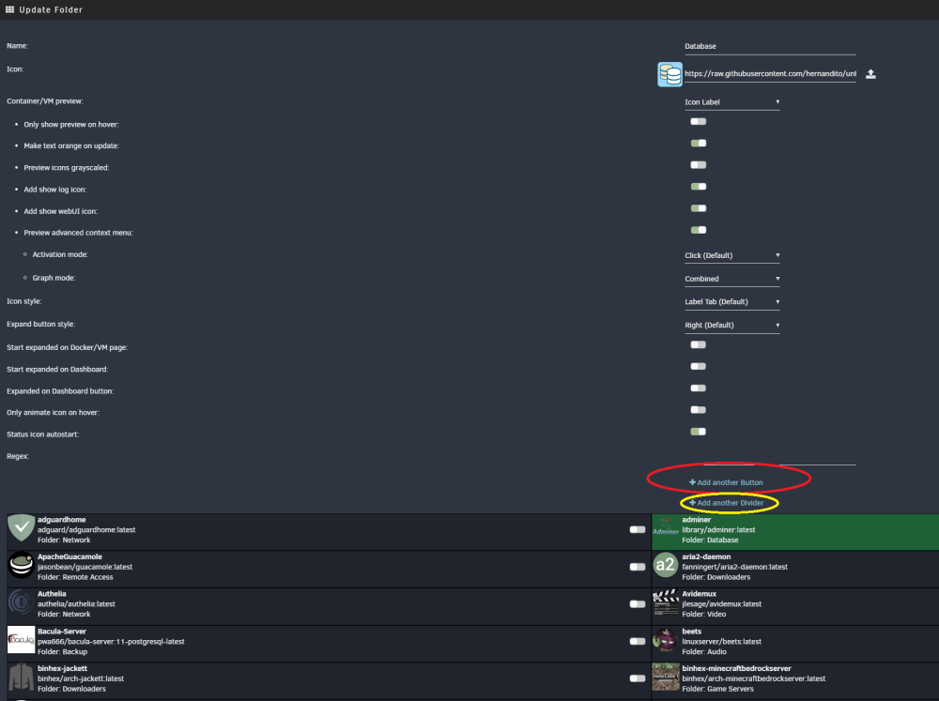This screenshot has width=939, height=701.
Task: Click the aria2-daemon a2 icon
Action: [x=666, y=565]
